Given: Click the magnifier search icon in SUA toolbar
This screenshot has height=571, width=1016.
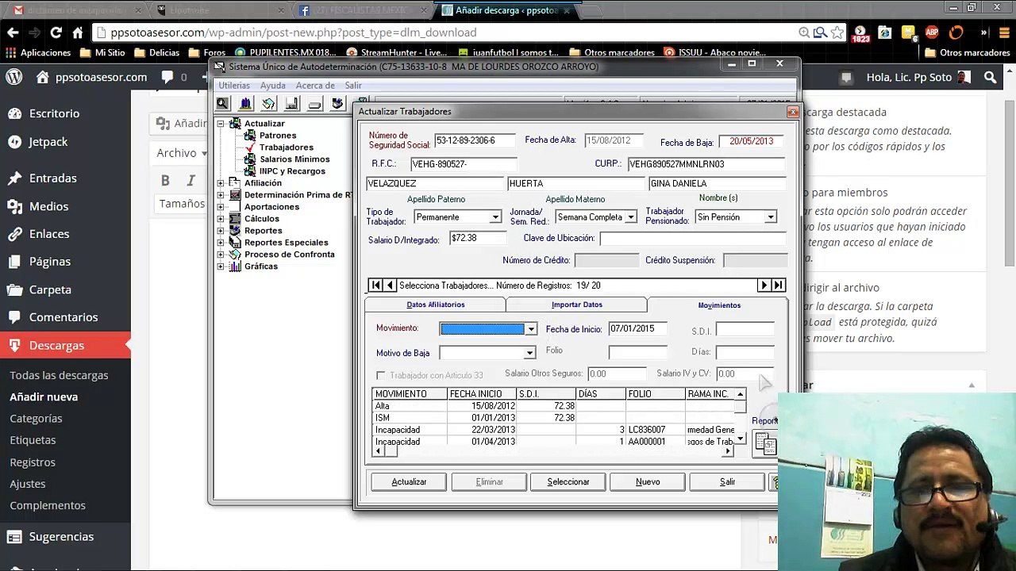Looking at the screenshot, I should coord(222,104).
